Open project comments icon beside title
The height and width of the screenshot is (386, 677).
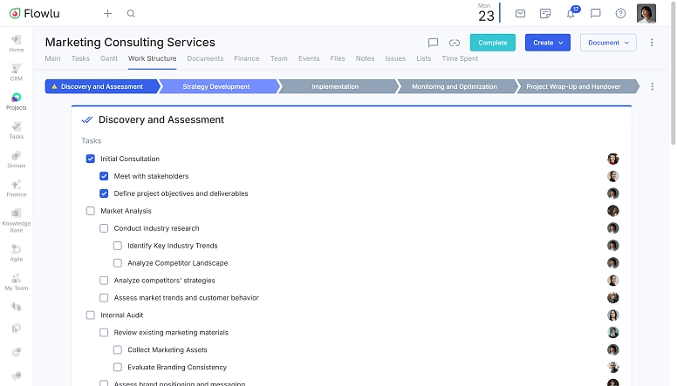433,43
